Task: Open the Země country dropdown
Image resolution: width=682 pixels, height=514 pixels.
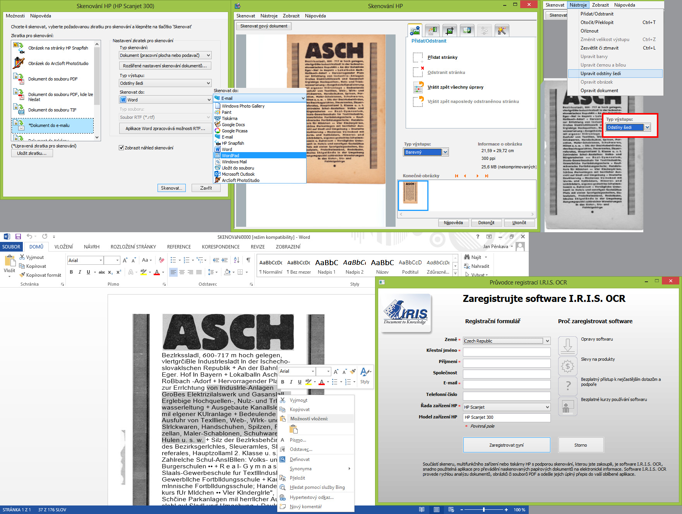Action: tap(507, 341)
